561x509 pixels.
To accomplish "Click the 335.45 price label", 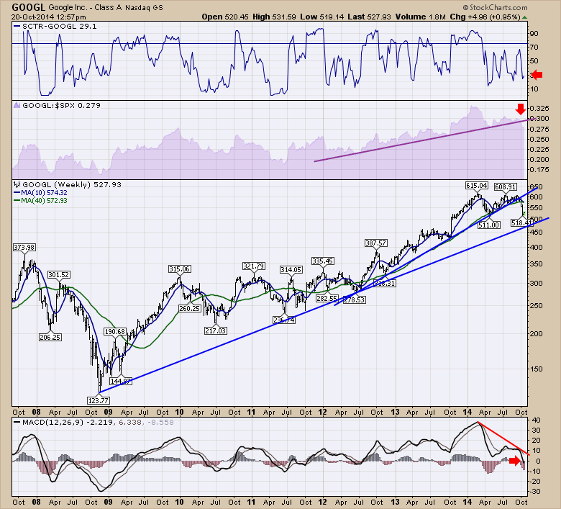I will click(323, 261).
